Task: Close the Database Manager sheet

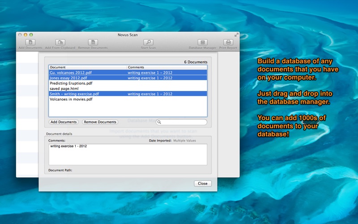Action: pos(203,183)
